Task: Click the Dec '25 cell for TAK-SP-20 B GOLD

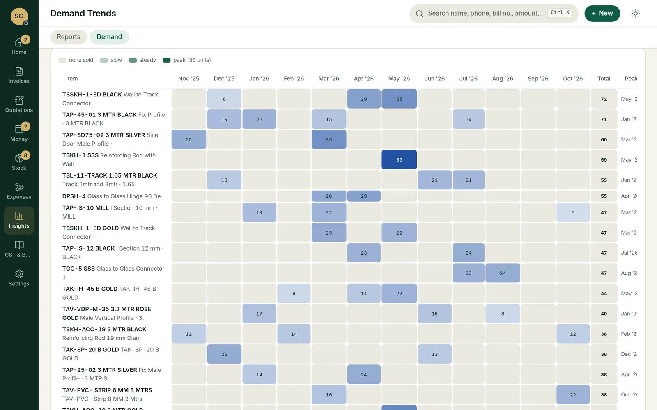Action: click(224, 354)
